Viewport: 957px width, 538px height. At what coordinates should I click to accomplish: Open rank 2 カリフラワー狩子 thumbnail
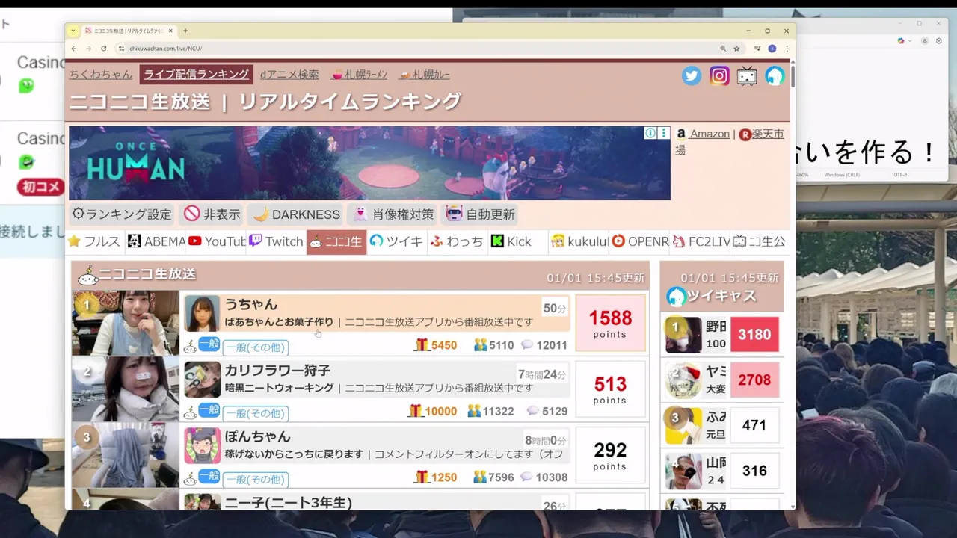(126, 389)
